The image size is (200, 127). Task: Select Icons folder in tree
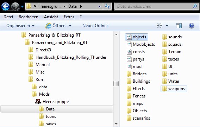[x=51, y=116]
